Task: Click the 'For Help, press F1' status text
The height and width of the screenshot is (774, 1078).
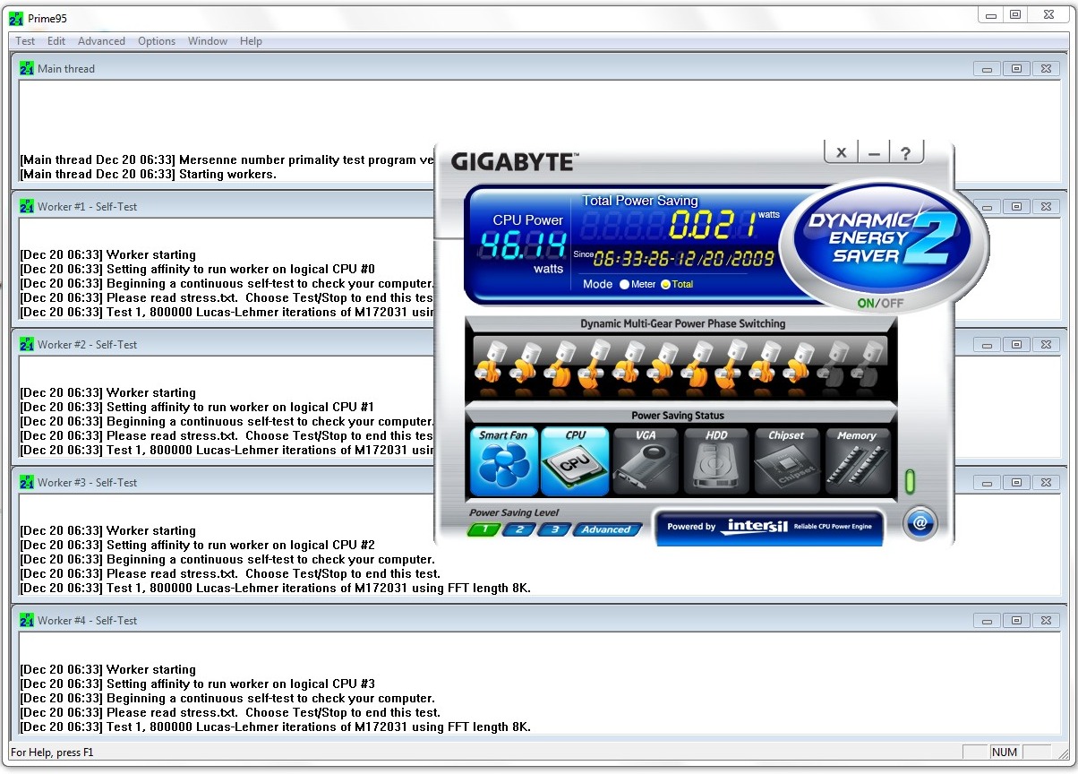Action: coord(52,752)
